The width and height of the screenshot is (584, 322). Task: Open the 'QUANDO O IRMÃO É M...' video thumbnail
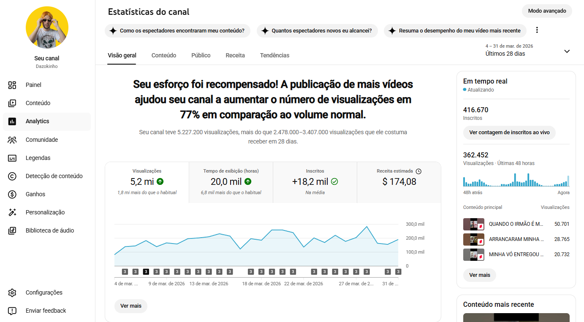pyautogui.click(x=473, y=224)
